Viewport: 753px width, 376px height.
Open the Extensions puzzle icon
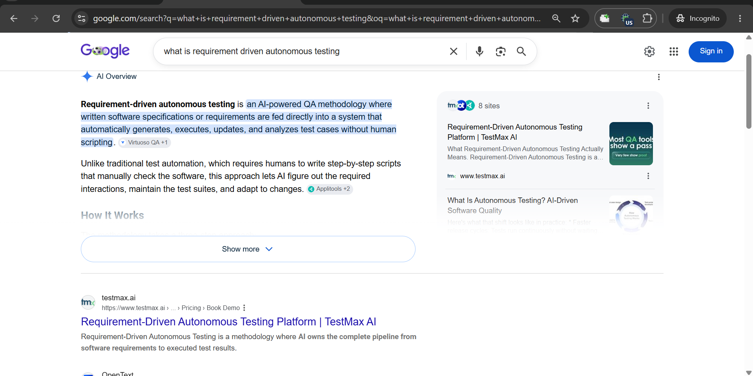click(x=647, y=18)
